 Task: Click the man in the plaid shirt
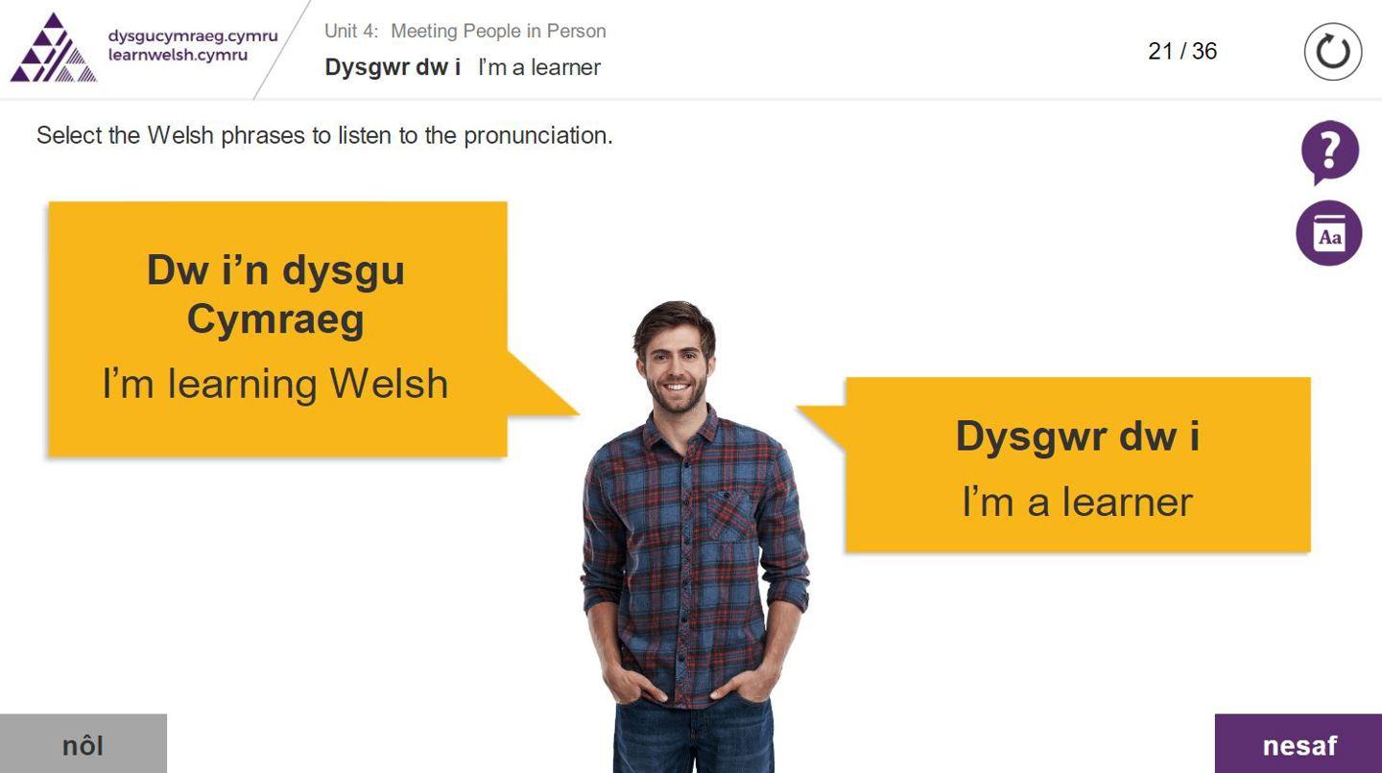[694, 537]
